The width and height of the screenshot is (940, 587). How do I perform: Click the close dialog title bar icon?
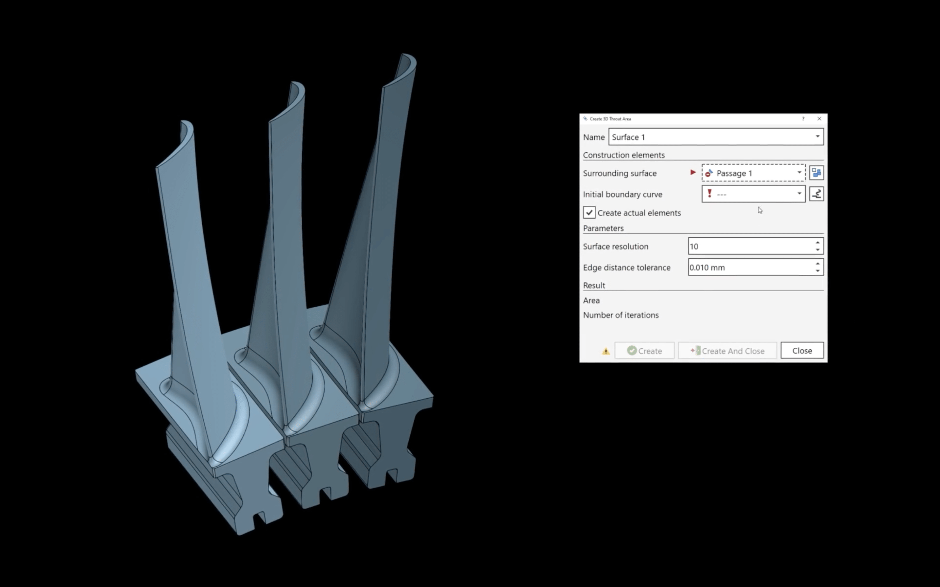819,118
